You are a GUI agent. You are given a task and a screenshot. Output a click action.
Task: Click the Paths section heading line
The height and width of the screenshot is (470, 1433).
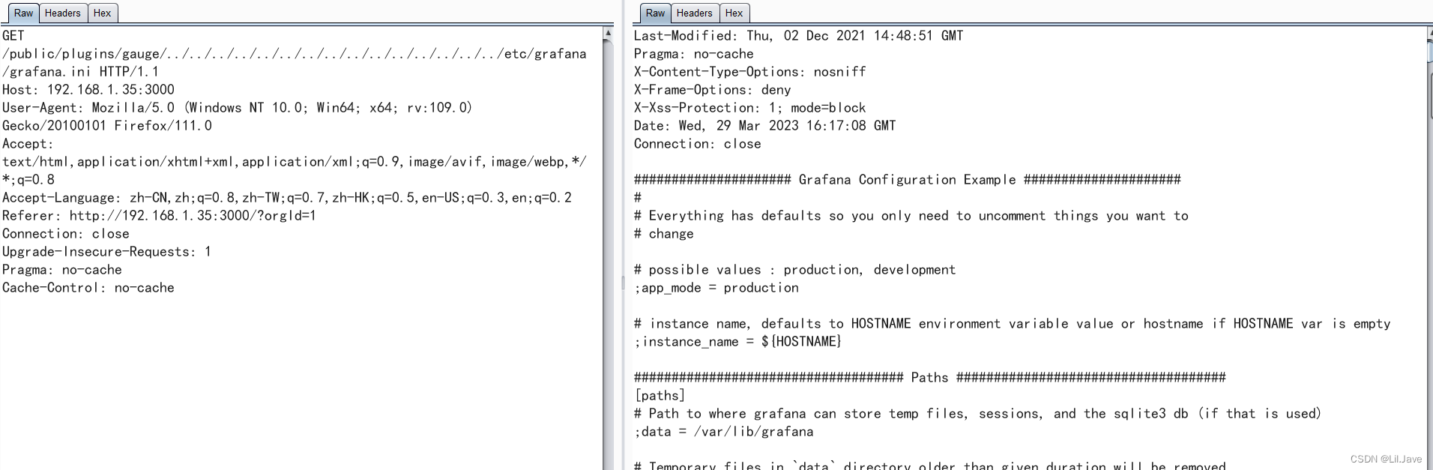click(x=930, y=377)
